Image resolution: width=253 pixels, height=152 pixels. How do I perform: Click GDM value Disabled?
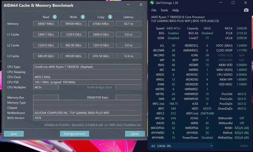point(173,38)
